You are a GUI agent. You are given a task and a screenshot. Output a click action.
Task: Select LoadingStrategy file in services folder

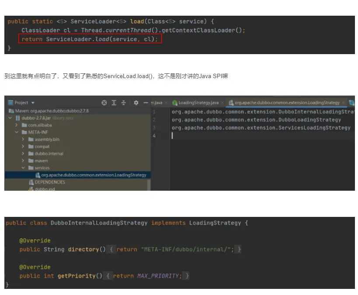pos(77,175)
